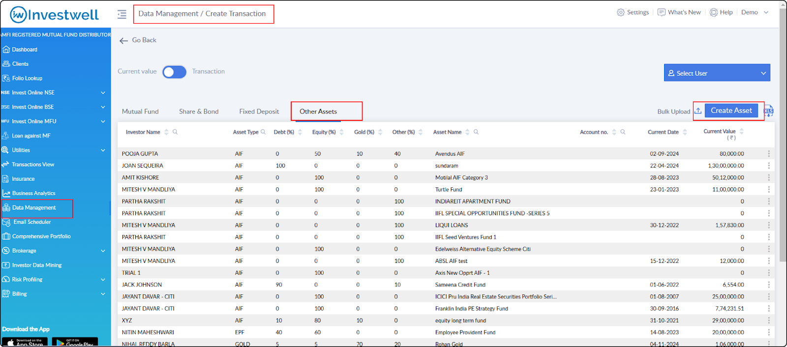The height and width of the screenshot is (347, 787).
Task: Sort by Current Value column arrows
Action: click(742, 131)
